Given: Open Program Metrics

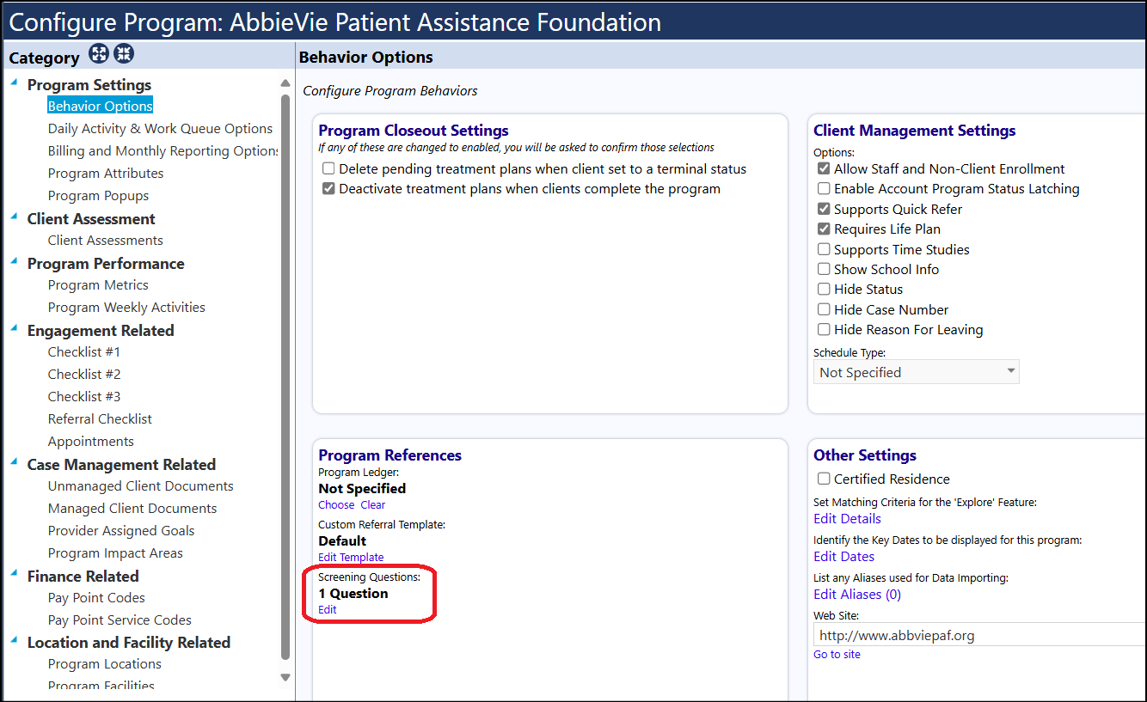Looking at the screenshot, I should coord(98,284).
